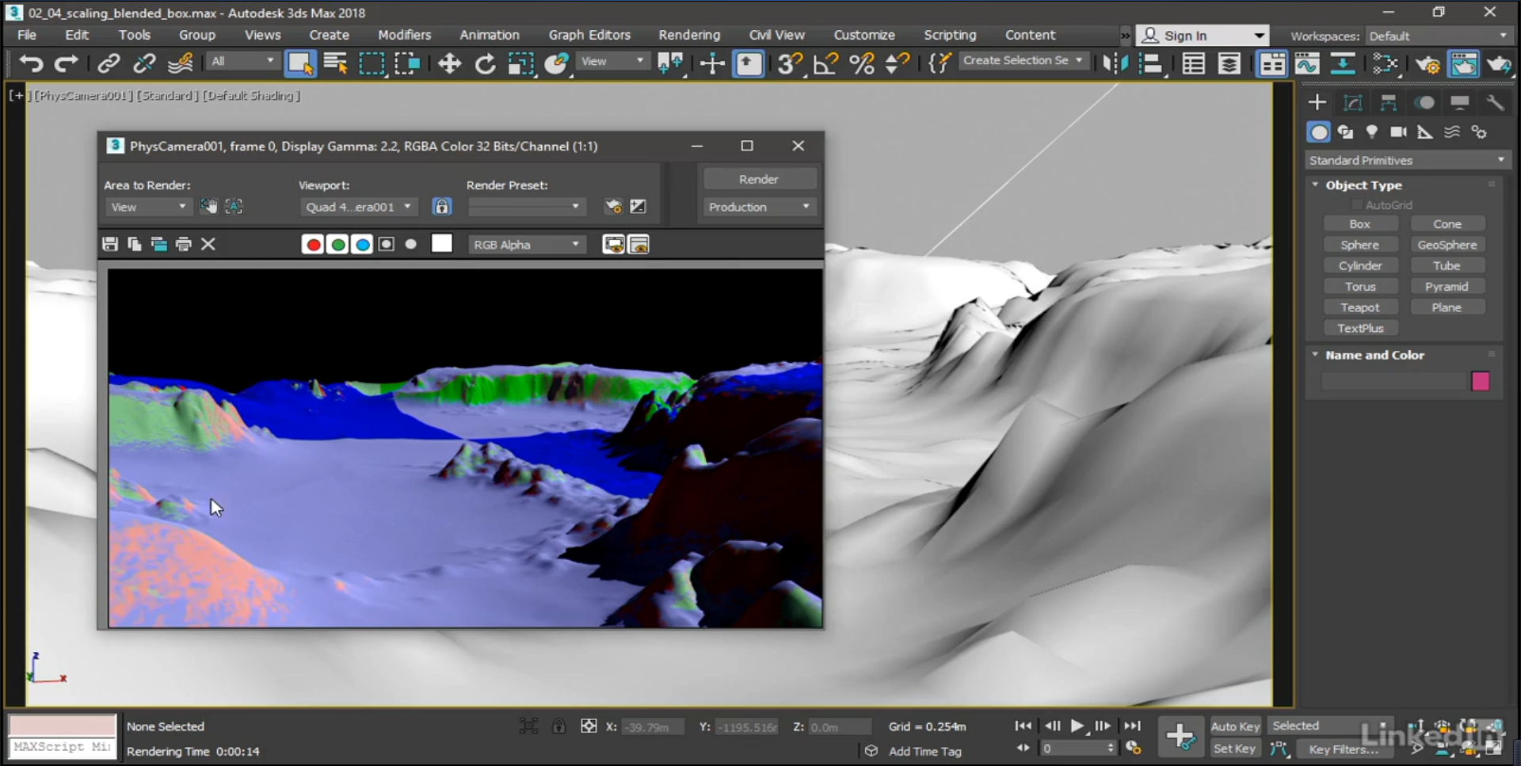
Task: Switch to Cameras category in Create panel
Action: click(x=1399, y=131)
